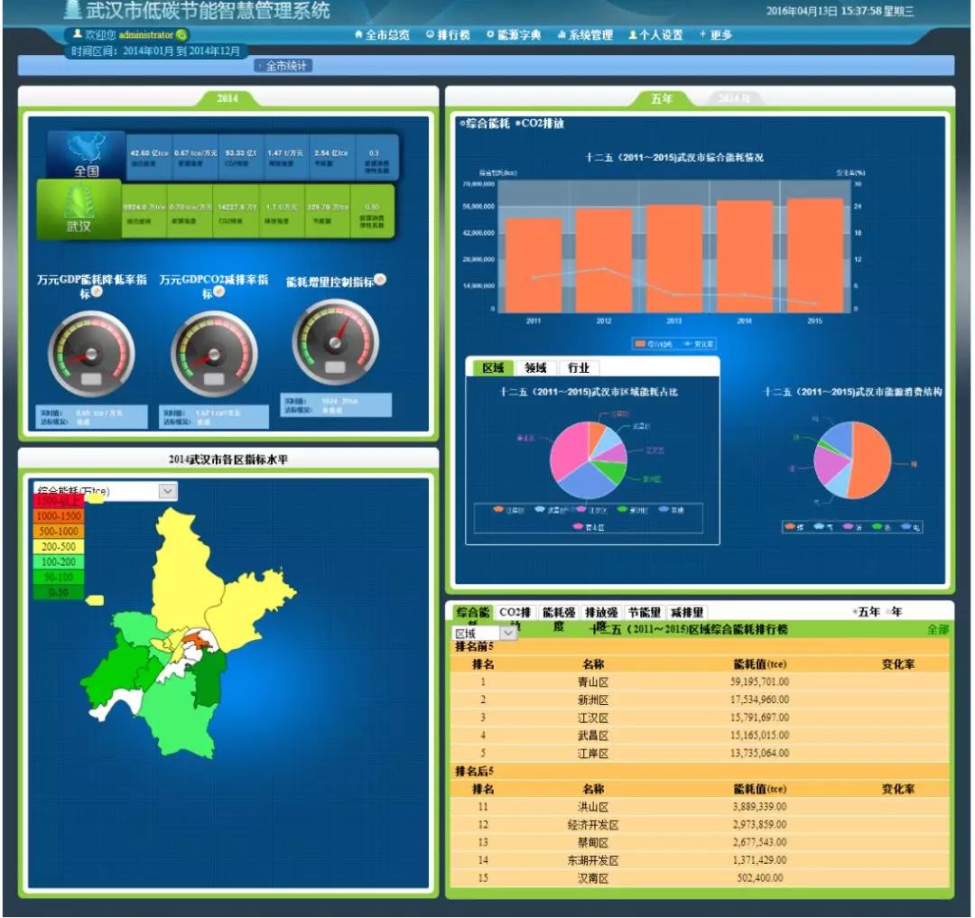Select 五年 radio in ranking panel

[x=854, y=612]
